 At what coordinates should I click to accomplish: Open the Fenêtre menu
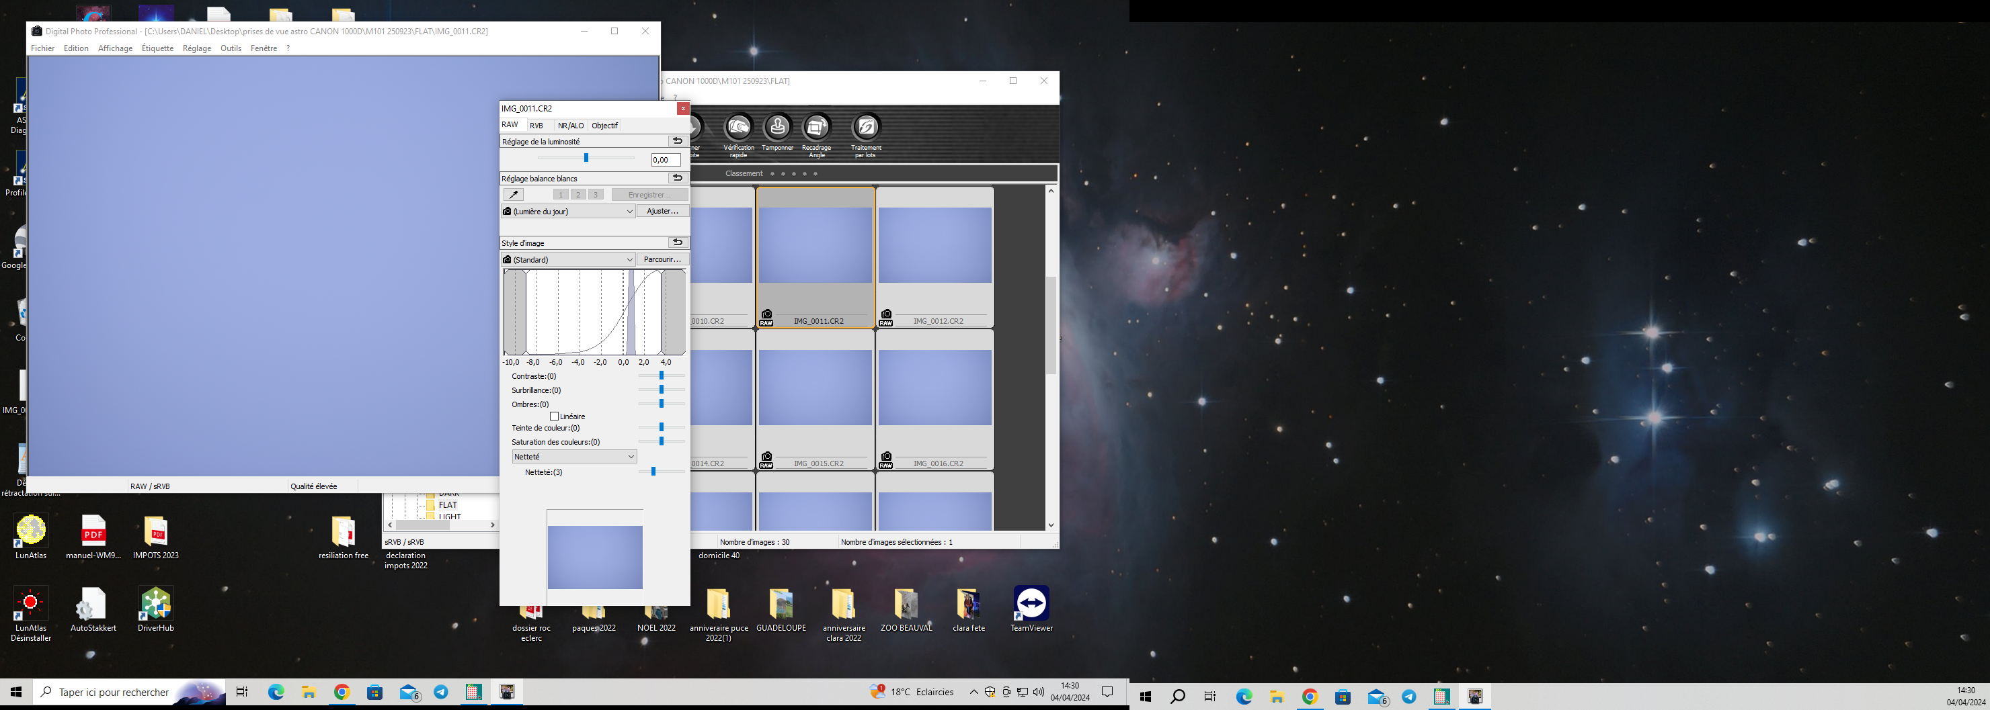tap(264, 48)
